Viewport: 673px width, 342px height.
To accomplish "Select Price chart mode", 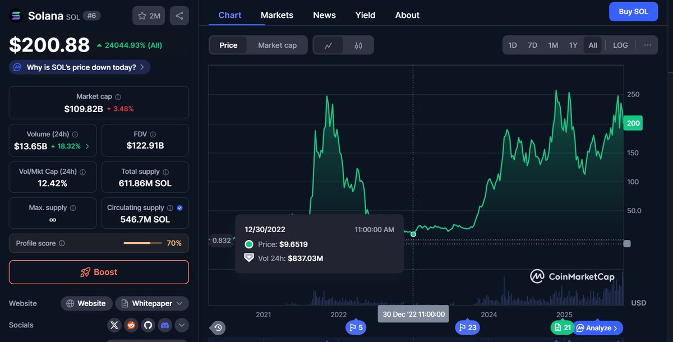I will pos(228,45).
